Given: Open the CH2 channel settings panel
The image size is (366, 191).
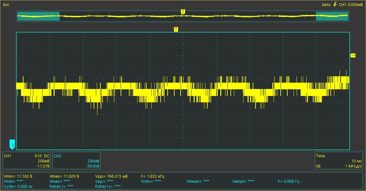Looking at the screenshot, I should pos(77,160).
